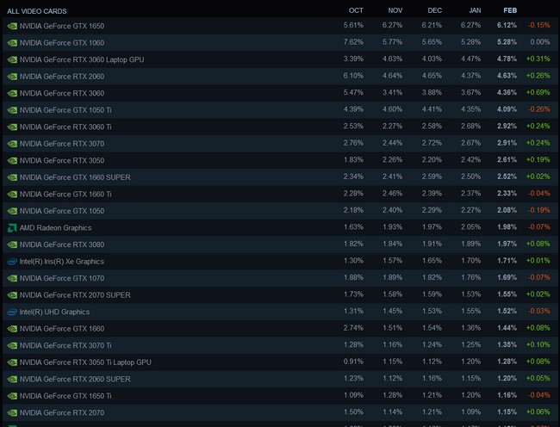Click the NVIDIA logo beside GTX 1660 SUPER
560x427 pixels.
pos(12,177)
